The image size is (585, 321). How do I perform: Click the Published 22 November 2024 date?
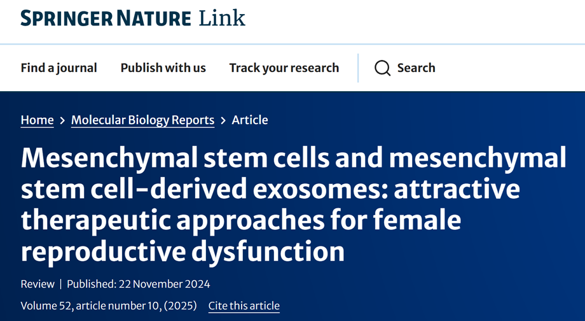[139, 284]
